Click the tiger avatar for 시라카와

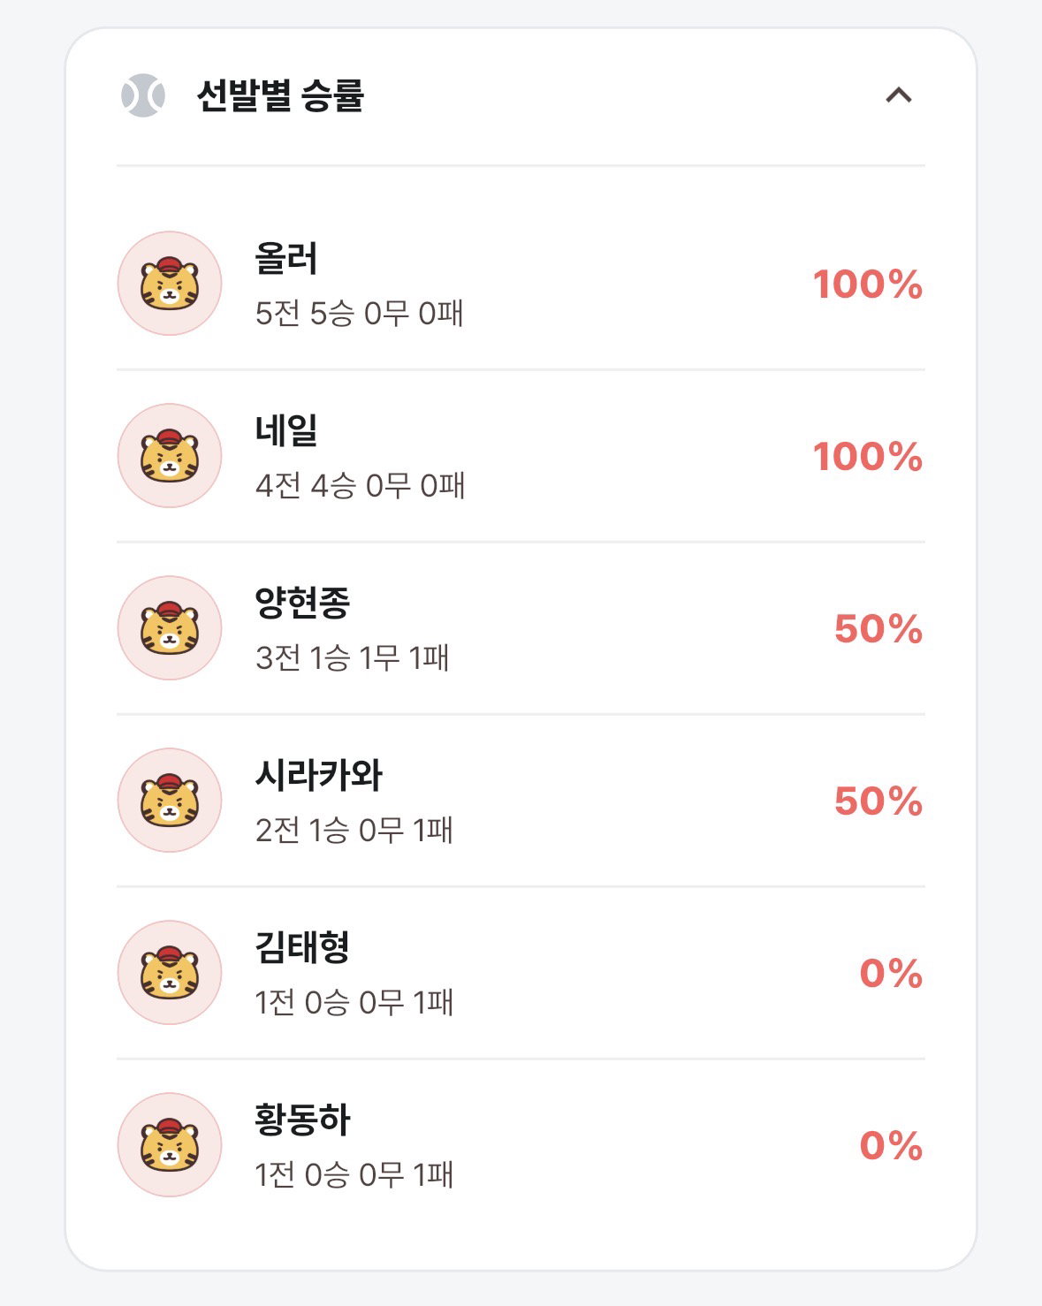click(x=170, y=801)
